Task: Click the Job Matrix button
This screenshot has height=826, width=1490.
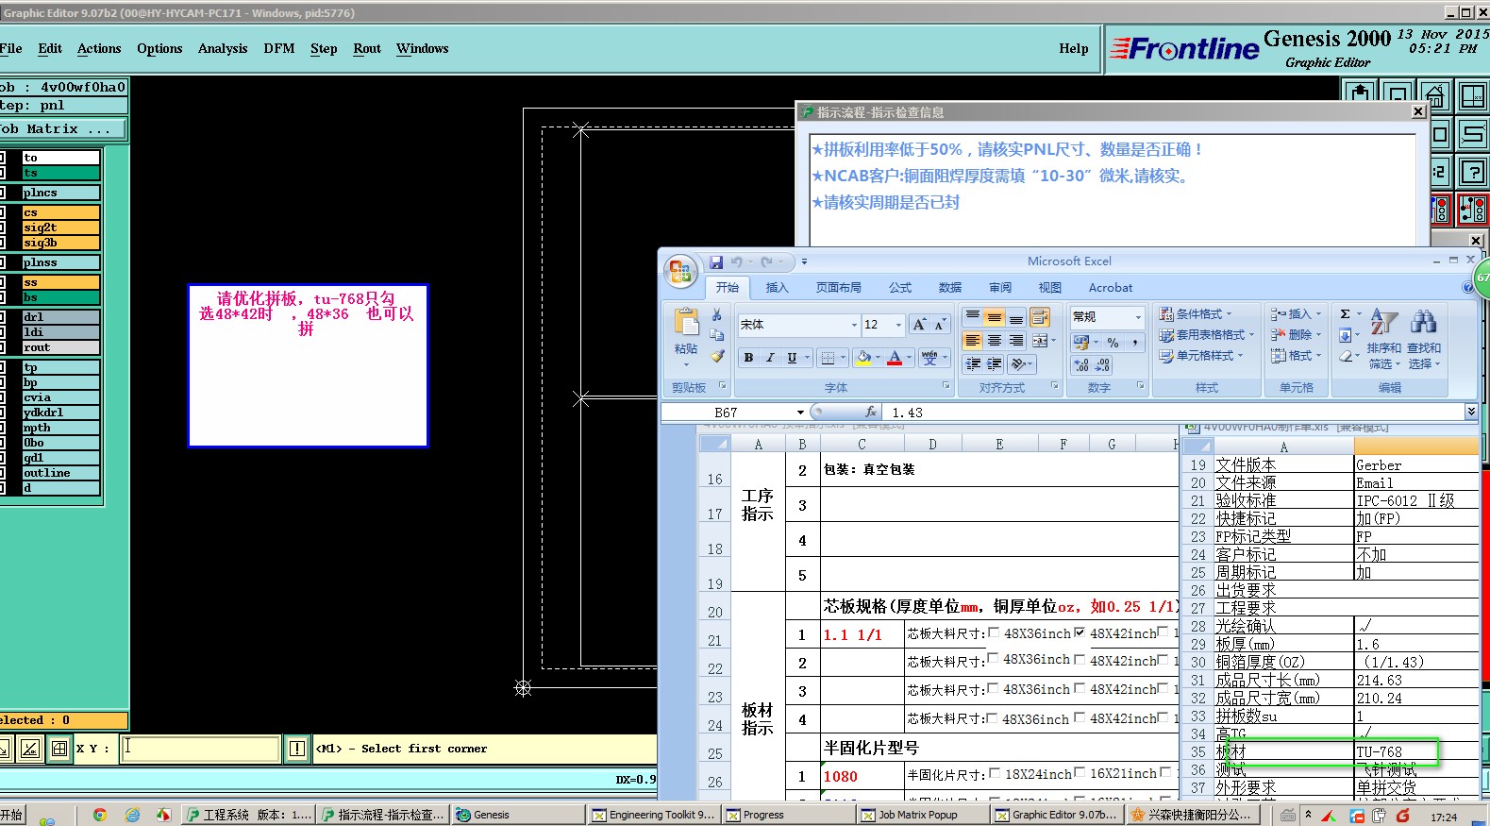Action: (x=62, y=128)
